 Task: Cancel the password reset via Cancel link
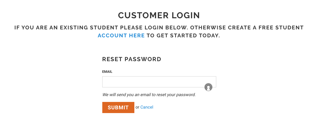coord(147,107)
